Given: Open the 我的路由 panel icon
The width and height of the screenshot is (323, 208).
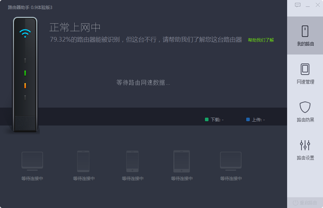Looking at the screenshot, I should pos(305,32).
